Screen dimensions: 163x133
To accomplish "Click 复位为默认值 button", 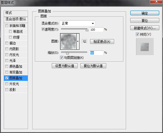I will pos(93,66).
